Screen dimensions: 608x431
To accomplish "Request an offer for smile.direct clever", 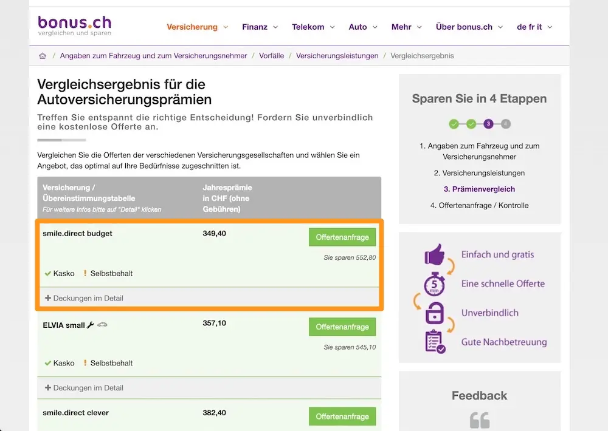I will point(342,416).
